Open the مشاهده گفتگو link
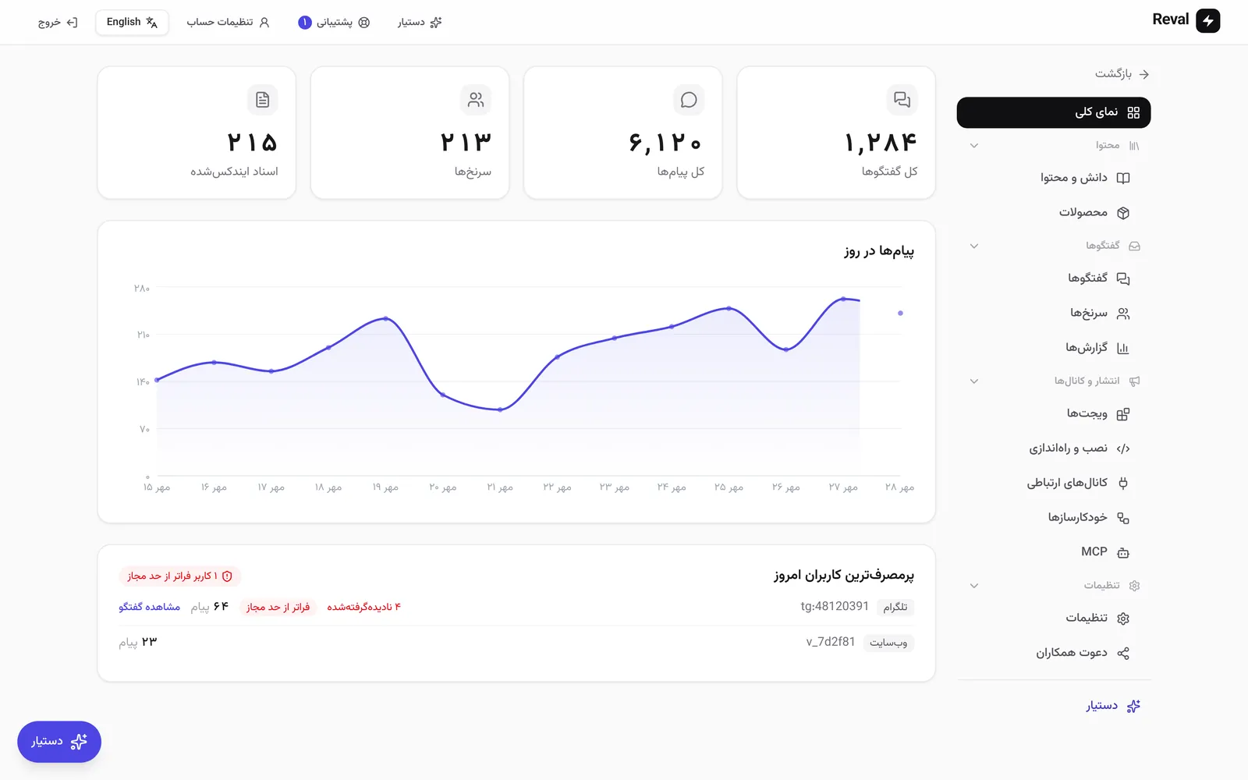 (149, 607)
